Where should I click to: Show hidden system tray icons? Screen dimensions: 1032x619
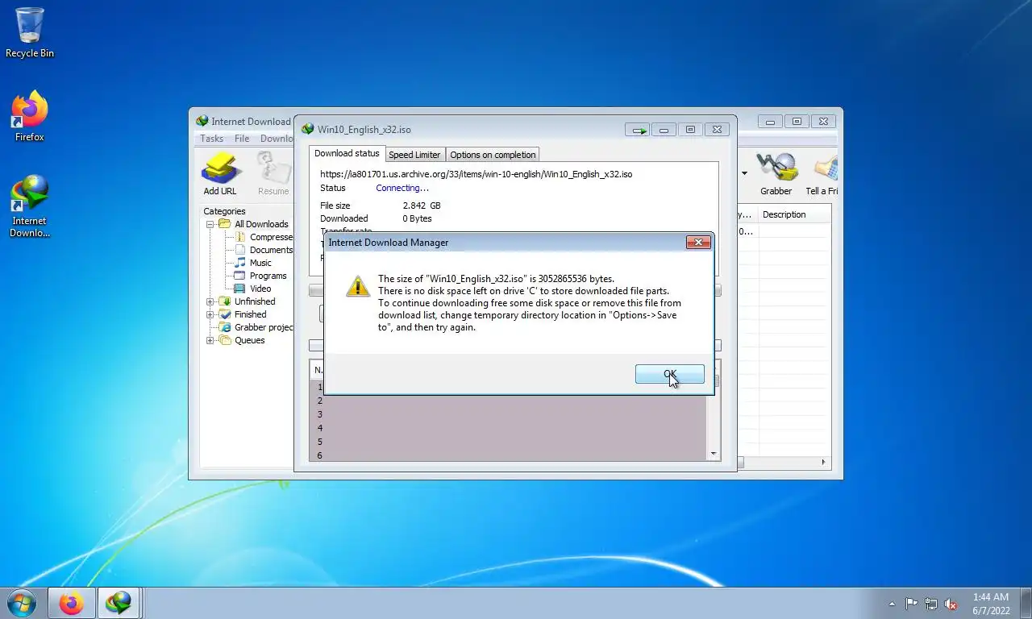tap(892, 604)
